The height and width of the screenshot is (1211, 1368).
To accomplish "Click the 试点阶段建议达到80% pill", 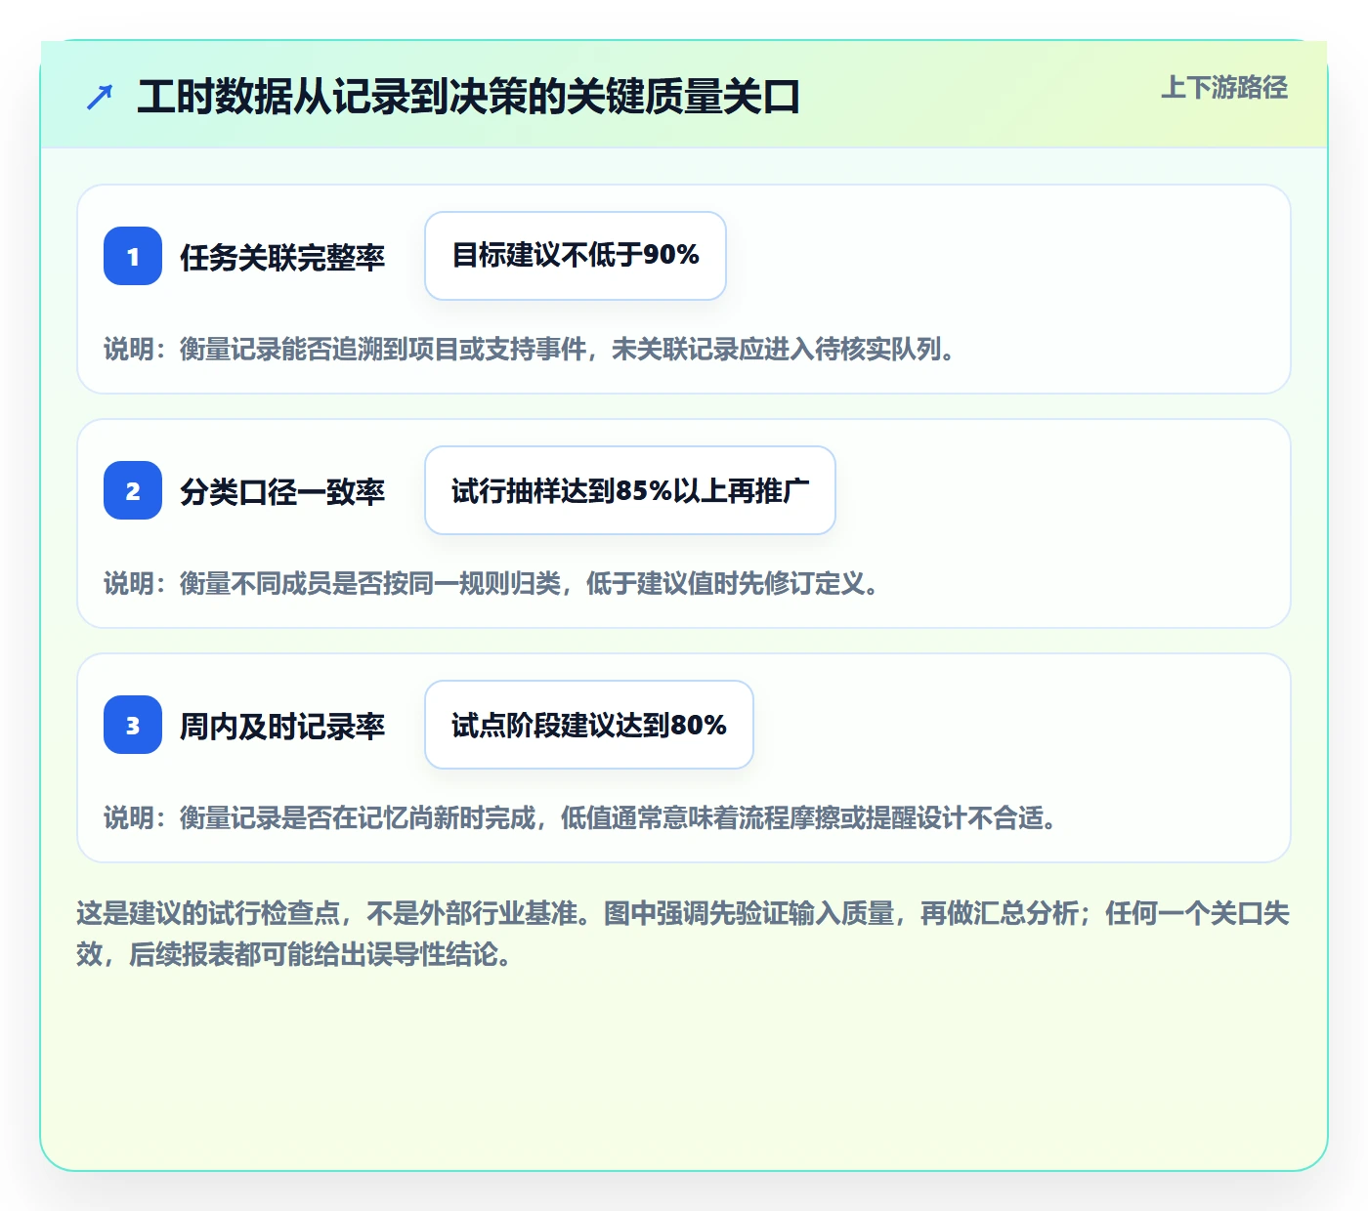I will [589, 725].
